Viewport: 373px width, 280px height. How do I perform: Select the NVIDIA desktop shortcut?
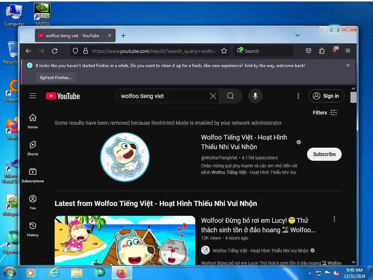(42, 14)
